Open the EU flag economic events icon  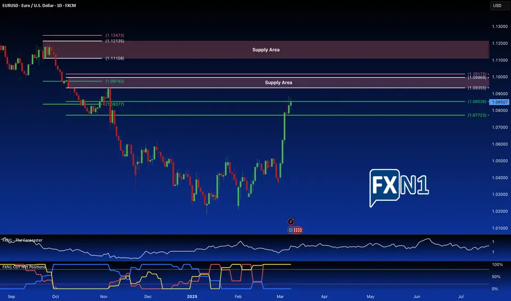(291, 230)
